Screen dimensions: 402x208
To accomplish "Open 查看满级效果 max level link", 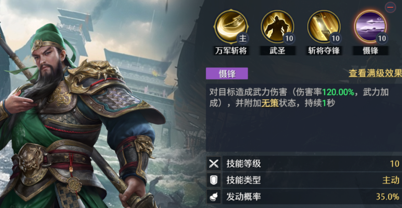I will click(375, 74).
